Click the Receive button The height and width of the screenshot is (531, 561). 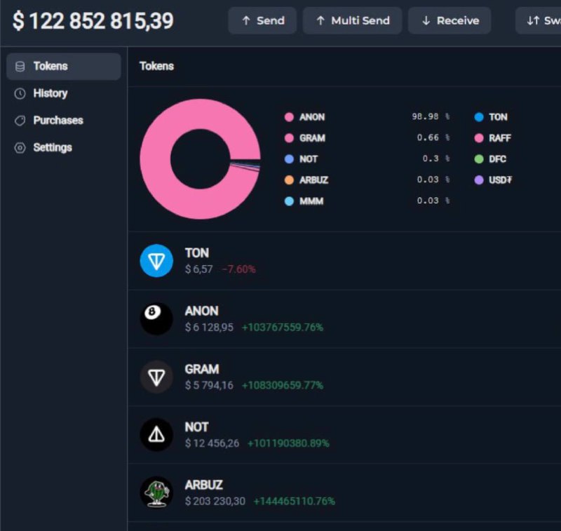click(450, 21)
